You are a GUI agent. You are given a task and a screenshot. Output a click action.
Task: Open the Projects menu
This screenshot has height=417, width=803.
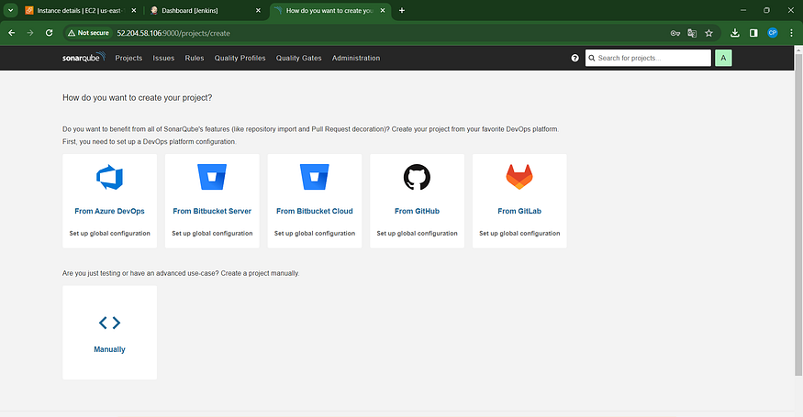(128, 58)
